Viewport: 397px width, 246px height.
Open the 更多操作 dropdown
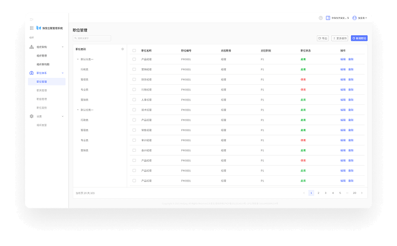(x=340, y=38)
